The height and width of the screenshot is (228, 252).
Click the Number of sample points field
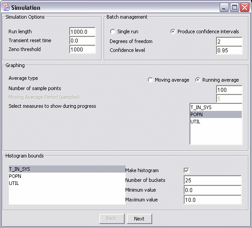(x=229, y=90)
